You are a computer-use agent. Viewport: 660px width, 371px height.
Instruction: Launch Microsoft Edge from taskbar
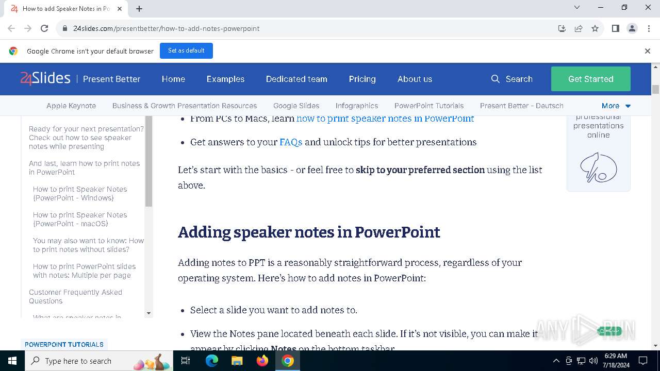212,361
